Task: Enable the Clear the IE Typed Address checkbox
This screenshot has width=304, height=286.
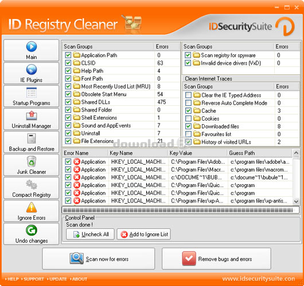Action: tap(188, 95)
